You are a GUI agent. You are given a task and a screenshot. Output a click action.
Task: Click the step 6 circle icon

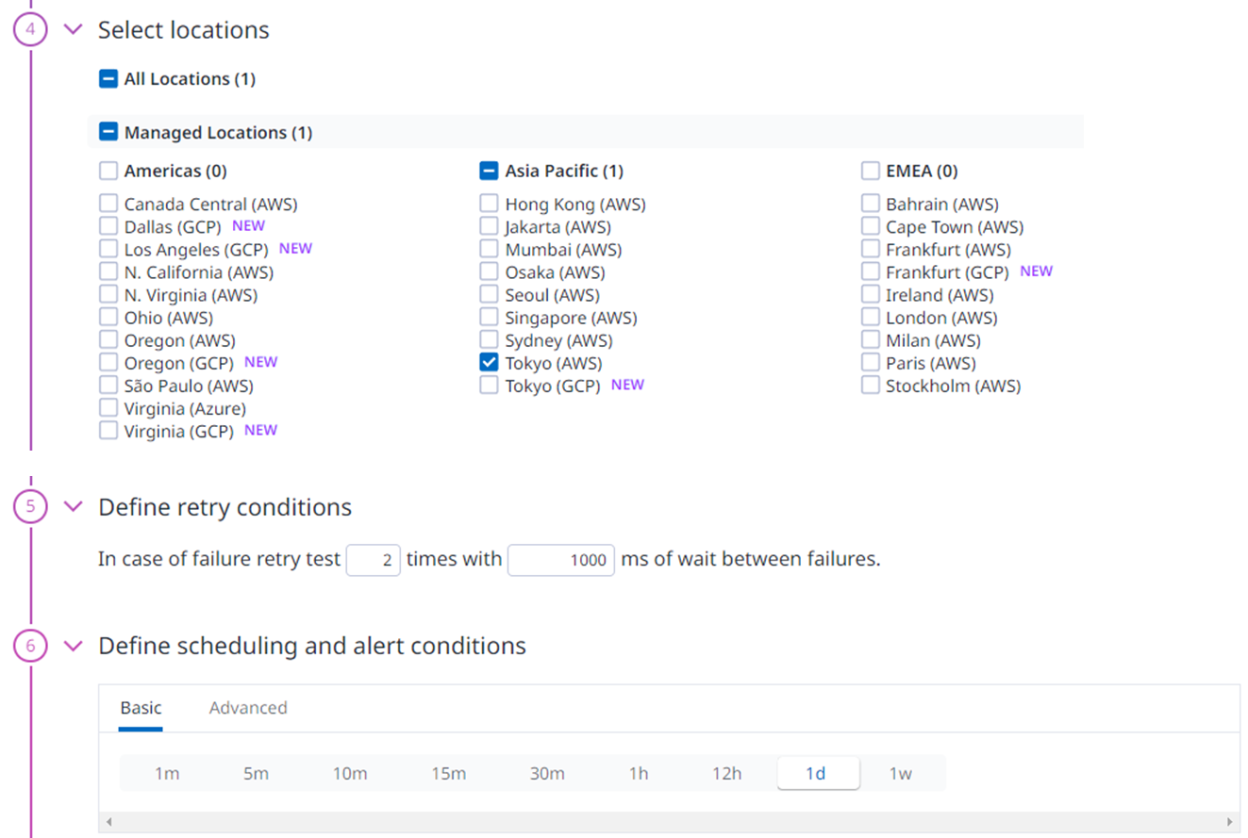tap(30, 646)
